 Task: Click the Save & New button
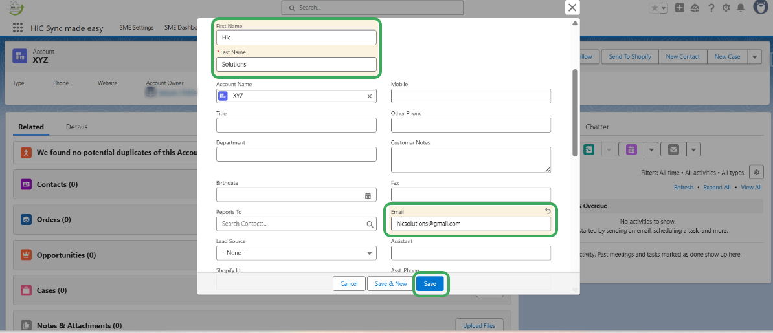390,284
